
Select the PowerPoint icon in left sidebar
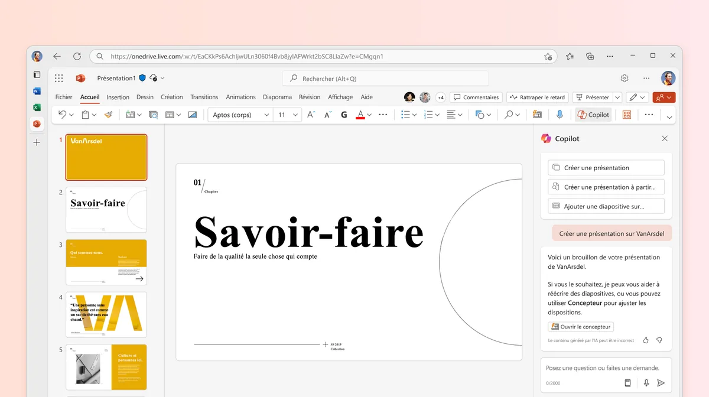click(37, 124)
